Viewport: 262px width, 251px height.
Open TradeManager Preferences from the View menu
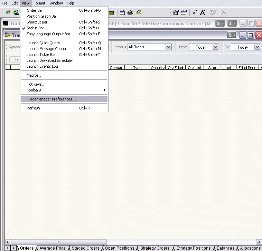[x=51, y=99]
